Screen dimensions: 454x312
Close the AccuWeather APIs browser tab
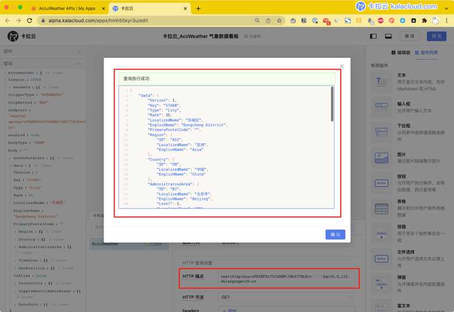tap(104, 9)
